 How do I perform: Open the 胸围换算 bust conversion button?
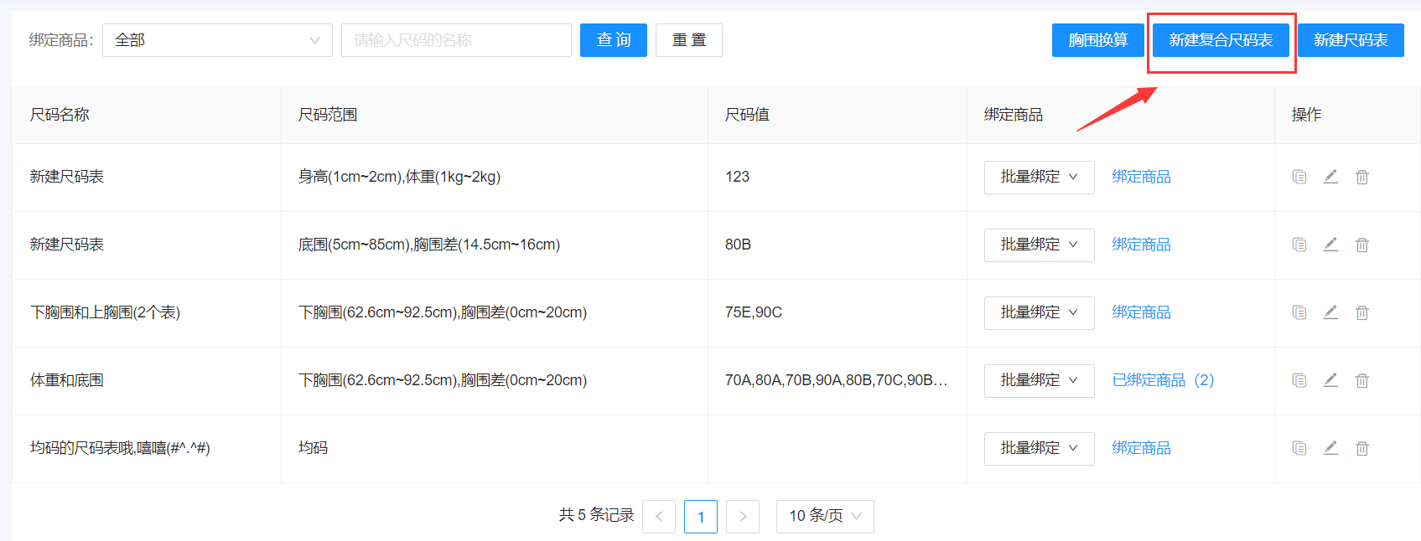1098,40
